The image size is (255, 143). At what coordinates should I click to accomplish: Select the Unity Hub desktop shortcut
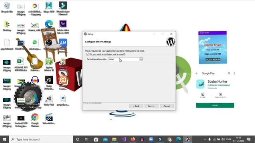49,100
